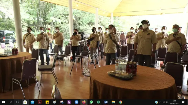Open Task View from the taskbar
This screenshot has width=188, height=105.
(x=18, y=102)
